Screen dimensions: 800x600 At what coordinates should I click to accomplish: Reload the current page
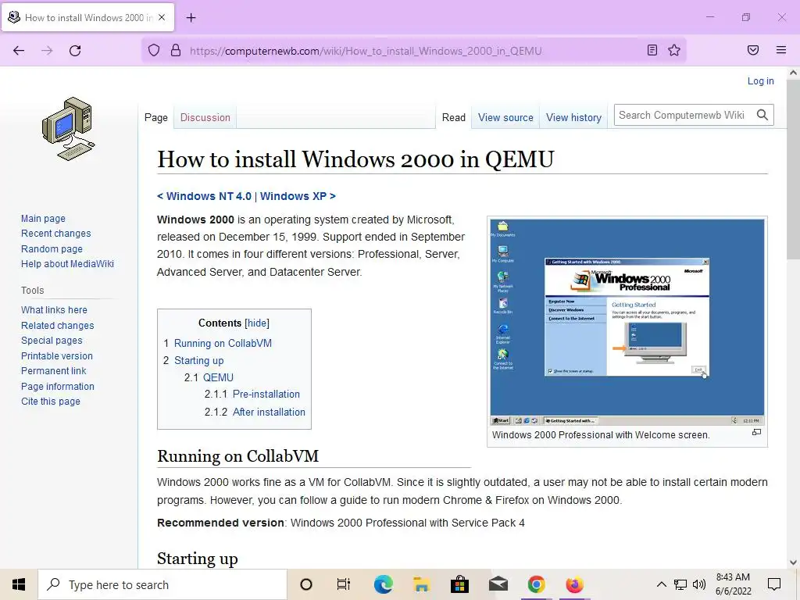point(75,51)
